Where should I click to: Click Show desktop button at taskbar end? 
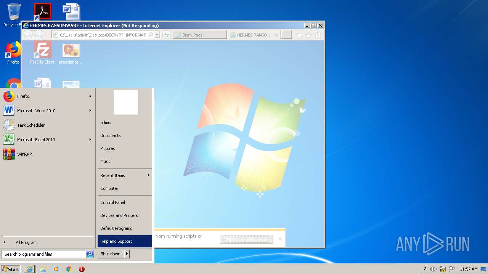[x=483, y=269]
